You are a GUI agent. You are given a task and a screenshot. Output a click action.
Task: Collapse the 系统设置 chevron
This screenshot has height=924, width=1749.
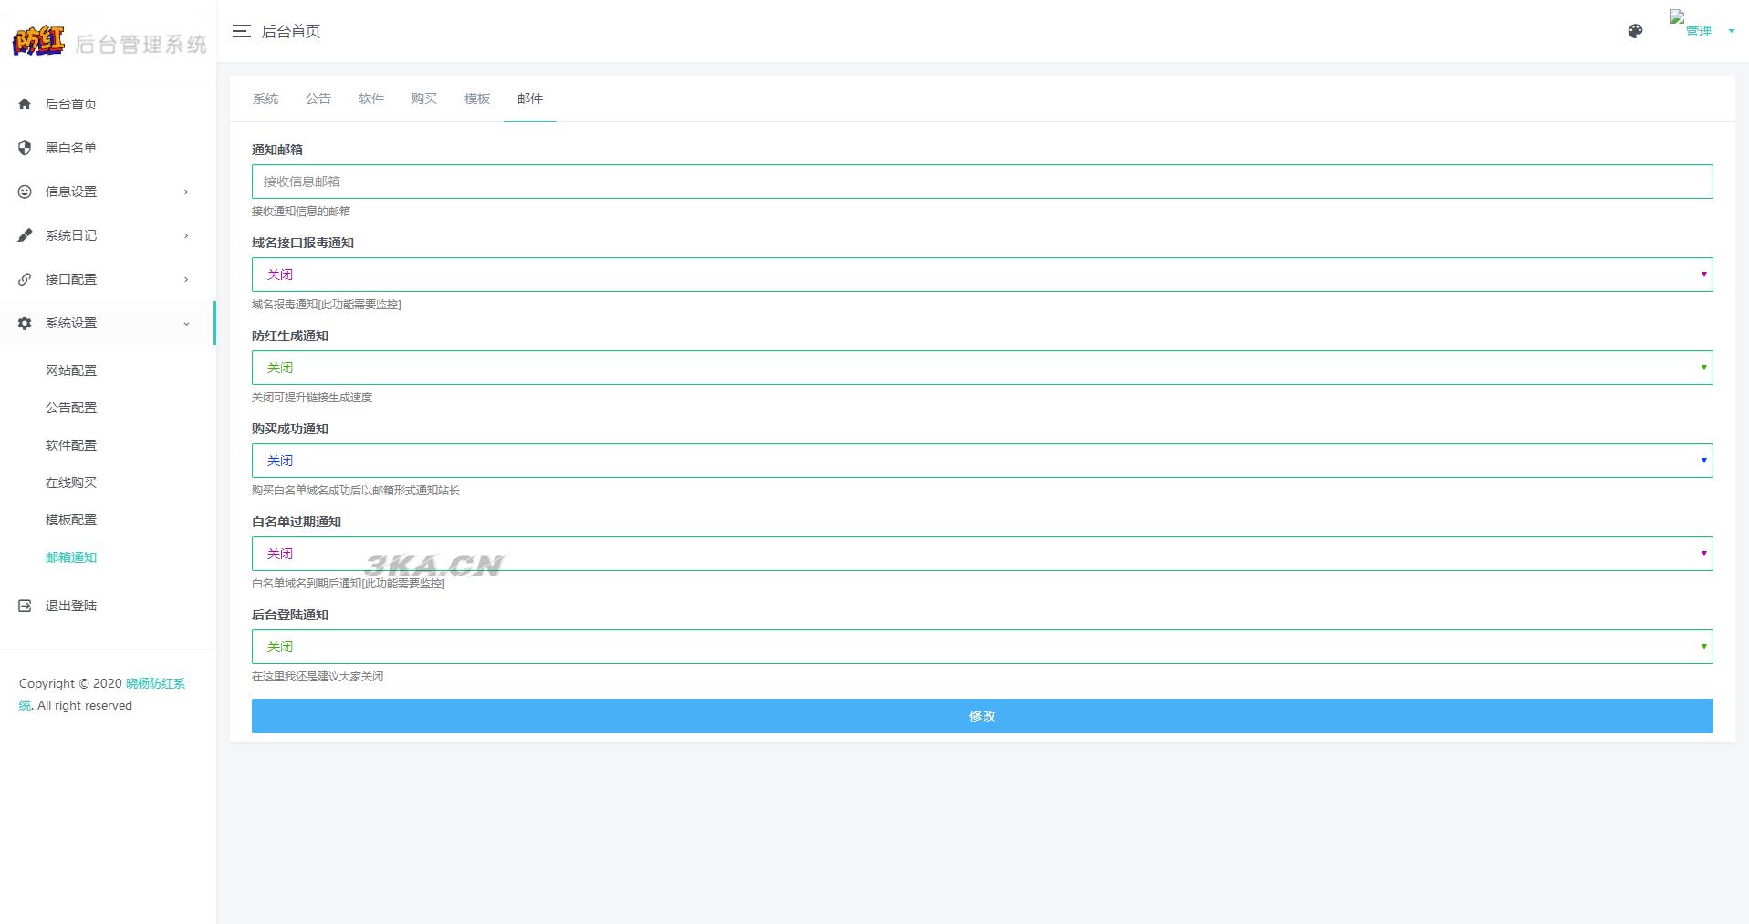(186, 323)
